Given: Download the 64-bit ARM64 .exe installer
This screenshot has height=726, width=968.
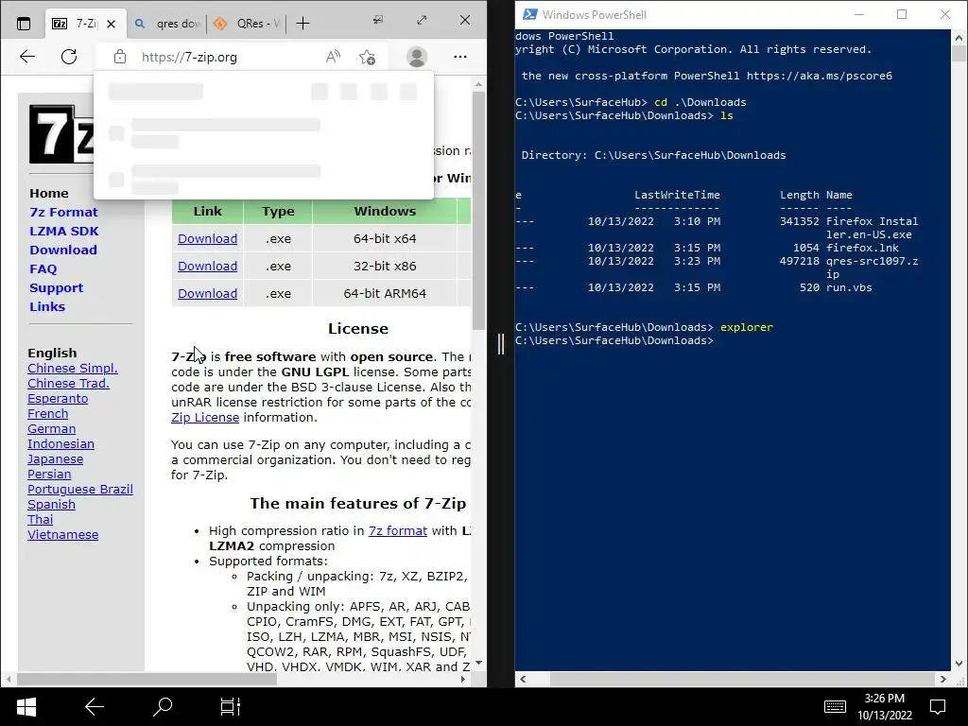Looking at the screenshot, I should (207, 293).
